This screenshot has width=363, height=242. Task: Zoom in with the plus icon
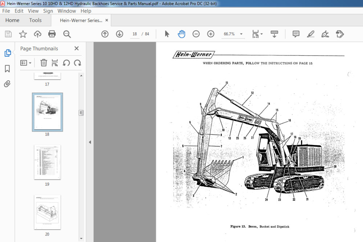coord(211,34)
